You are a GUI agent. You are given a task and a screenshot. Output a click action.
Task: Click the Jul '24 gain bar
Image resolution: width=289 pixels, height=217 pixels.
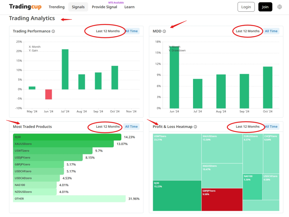click(65, 69)
